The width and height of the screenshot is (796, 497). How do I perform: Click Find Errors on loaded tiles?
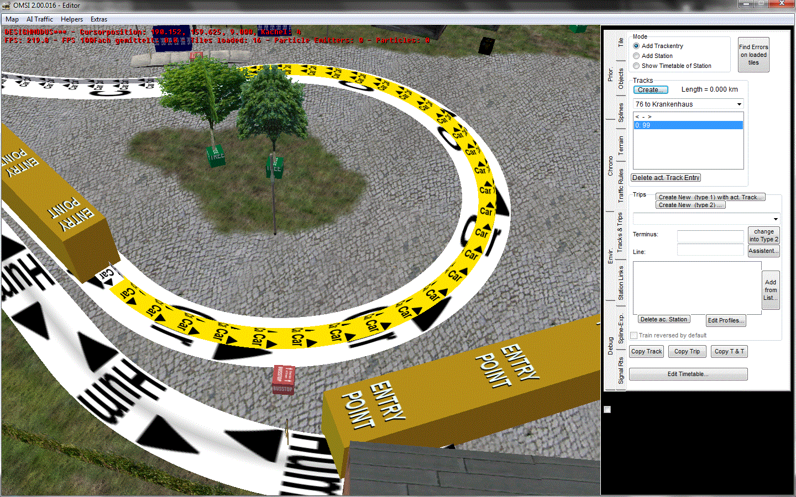coord(753,55)
